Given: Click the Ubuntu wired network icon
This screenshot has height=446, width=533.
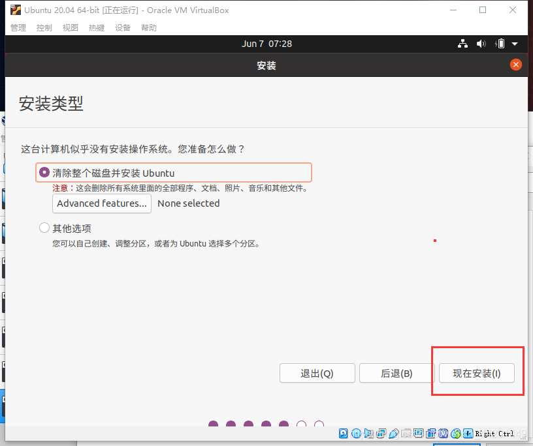Looking at the screenshot, I should point(462,44).
